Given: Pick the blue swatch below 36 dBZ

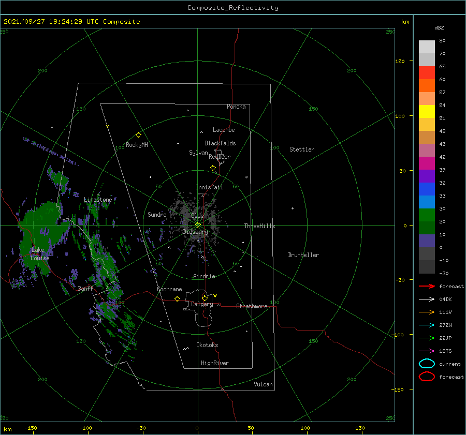Looking at the screenshot, I should coord(427,189).
